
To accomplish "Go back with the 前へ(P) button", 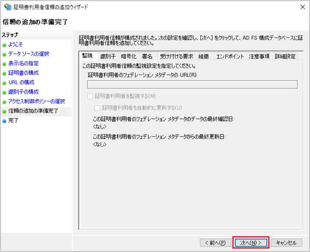I will 215,243.
